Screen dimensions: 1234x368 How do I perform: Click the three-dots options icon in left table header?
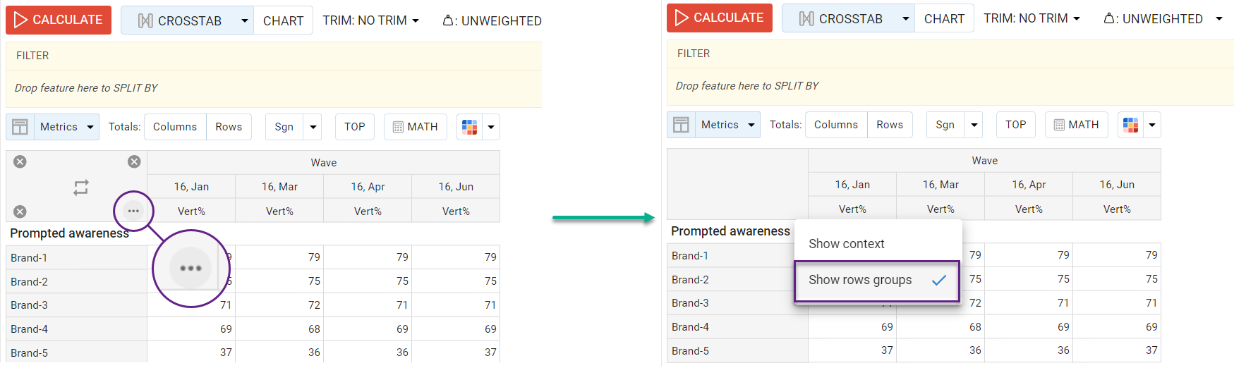click(133, 211)
